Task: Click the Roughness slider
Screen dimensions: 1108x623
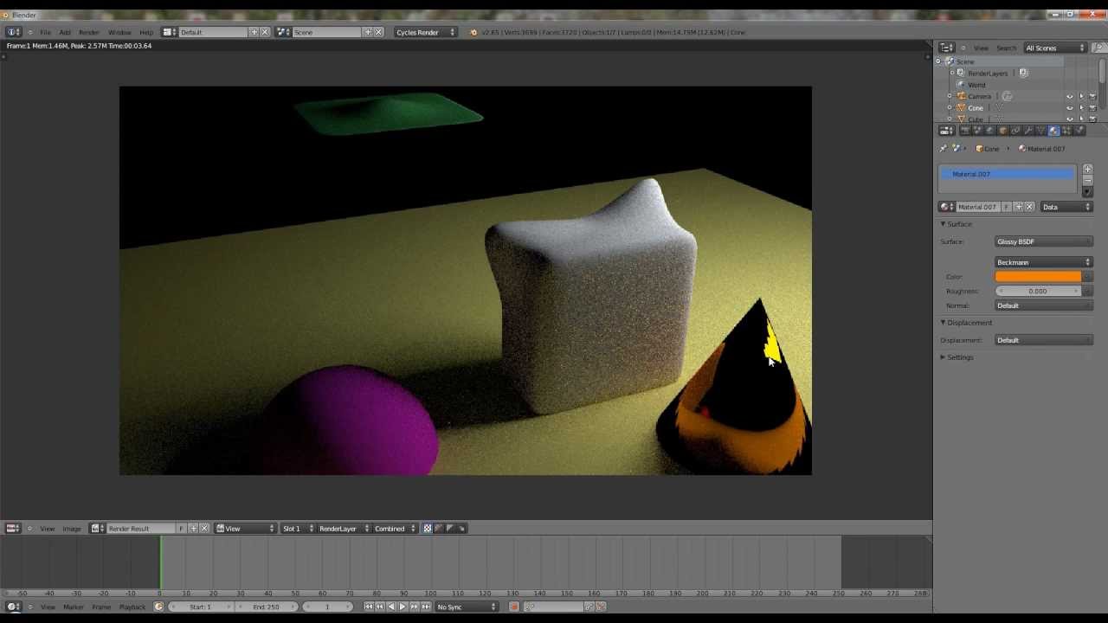Action: coord(1038,292)
